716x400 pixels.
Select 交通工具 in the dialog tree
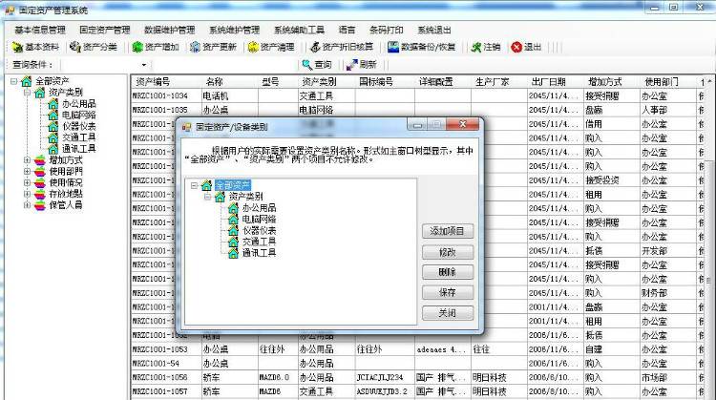(259, 242)
